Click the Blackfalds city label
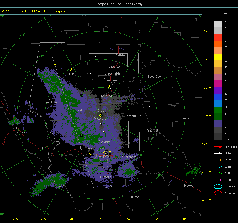 pos(112,73)
